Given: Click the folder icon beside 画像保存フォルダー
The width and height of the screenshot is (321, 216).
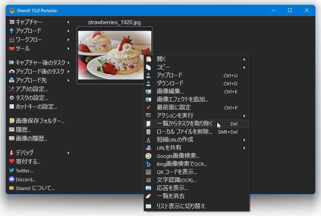Looking at the screenshot, I should point(12,121).
